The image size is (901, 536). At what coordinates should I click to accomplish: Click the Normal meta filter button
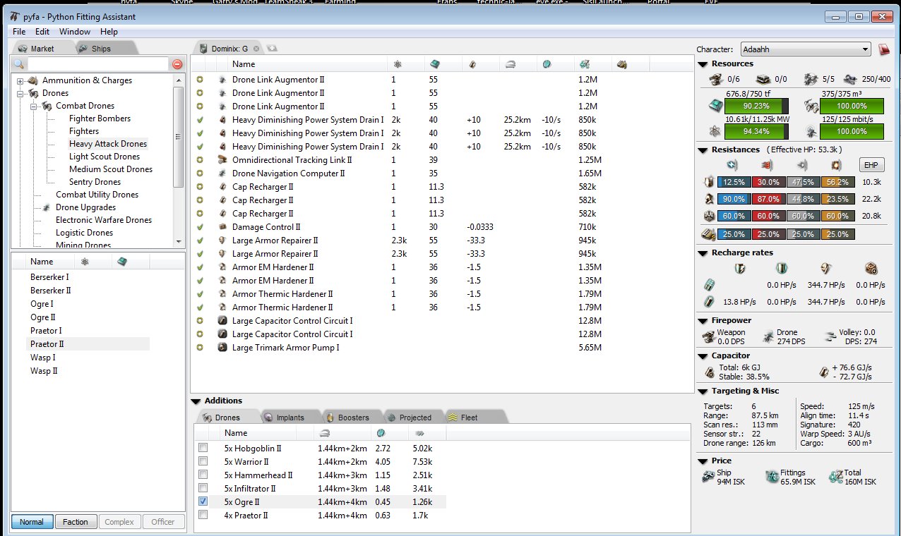tap(32, 522)
